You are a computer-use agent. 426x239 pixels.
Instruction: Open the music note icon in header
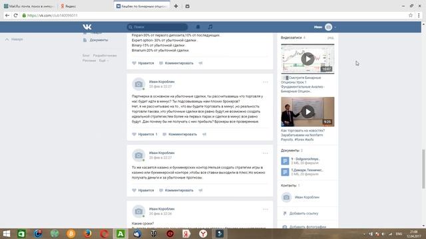tap(210, 27)
